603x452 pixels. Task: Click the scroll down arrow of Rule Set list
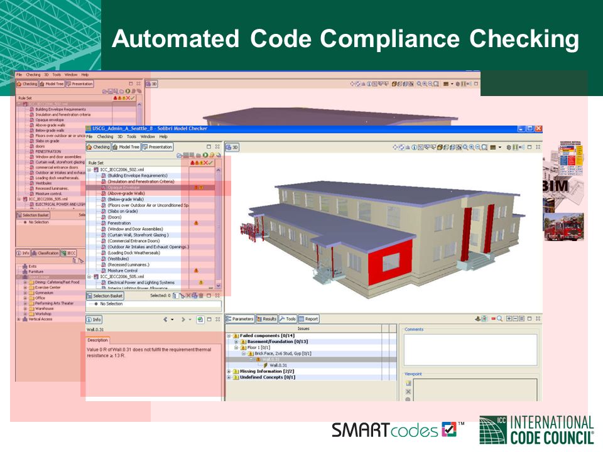point(219,286)
